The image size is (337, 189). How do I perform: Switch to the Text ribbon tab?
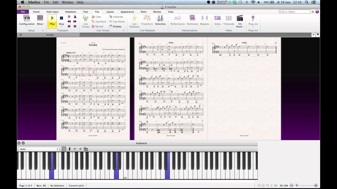pos(86,12)
